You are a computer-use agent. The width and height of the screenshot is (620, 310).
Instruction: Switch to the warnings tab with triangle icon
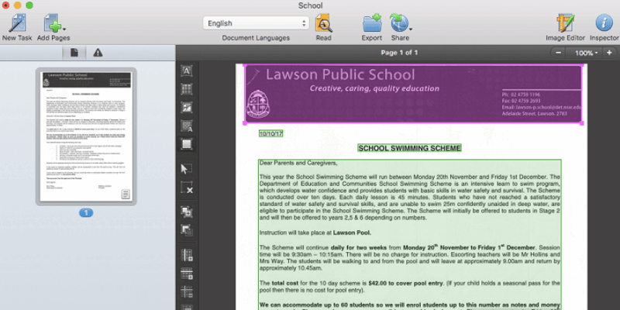coord(98,53)
